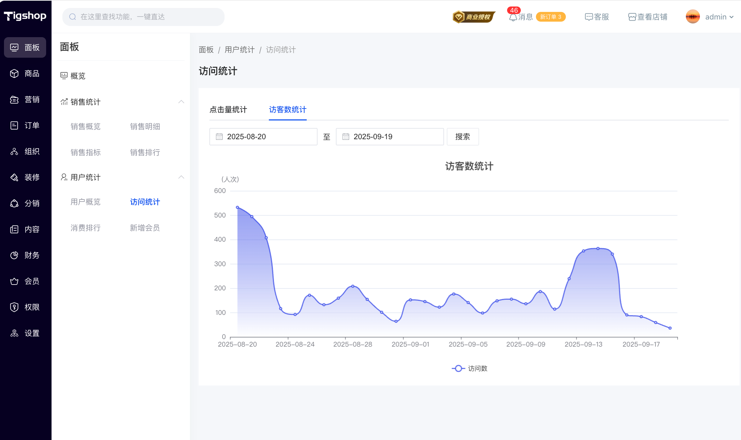Open the 2025-09-19 end date field
Viewport: 741px width, 440px height.
[x=390, y=137]
